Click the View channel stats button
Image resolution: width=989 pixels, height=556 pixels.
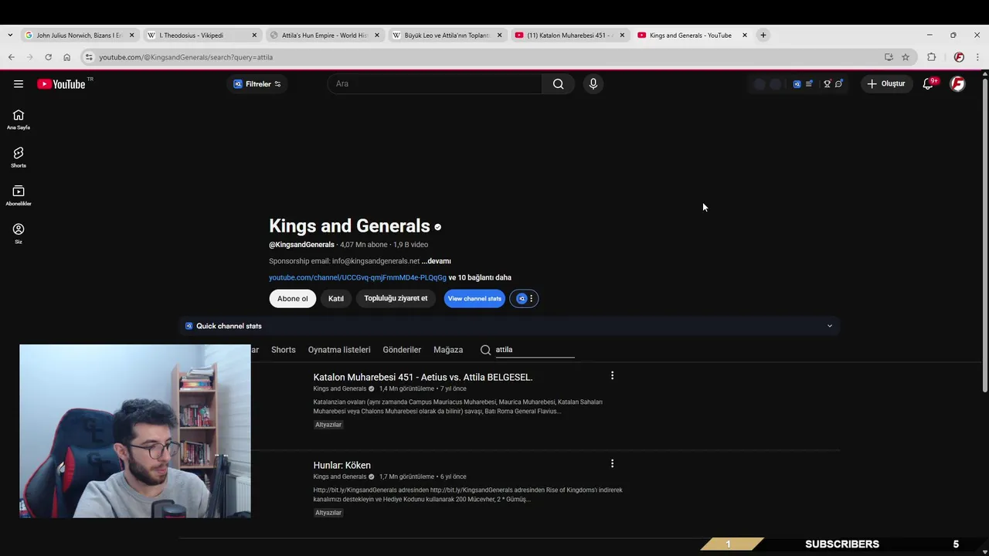(474, 299)
